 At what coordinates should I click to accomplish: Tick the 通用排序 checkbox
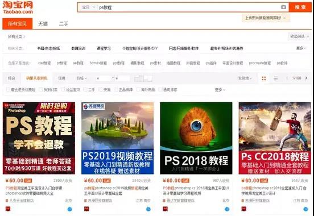(x=160, y=90)
